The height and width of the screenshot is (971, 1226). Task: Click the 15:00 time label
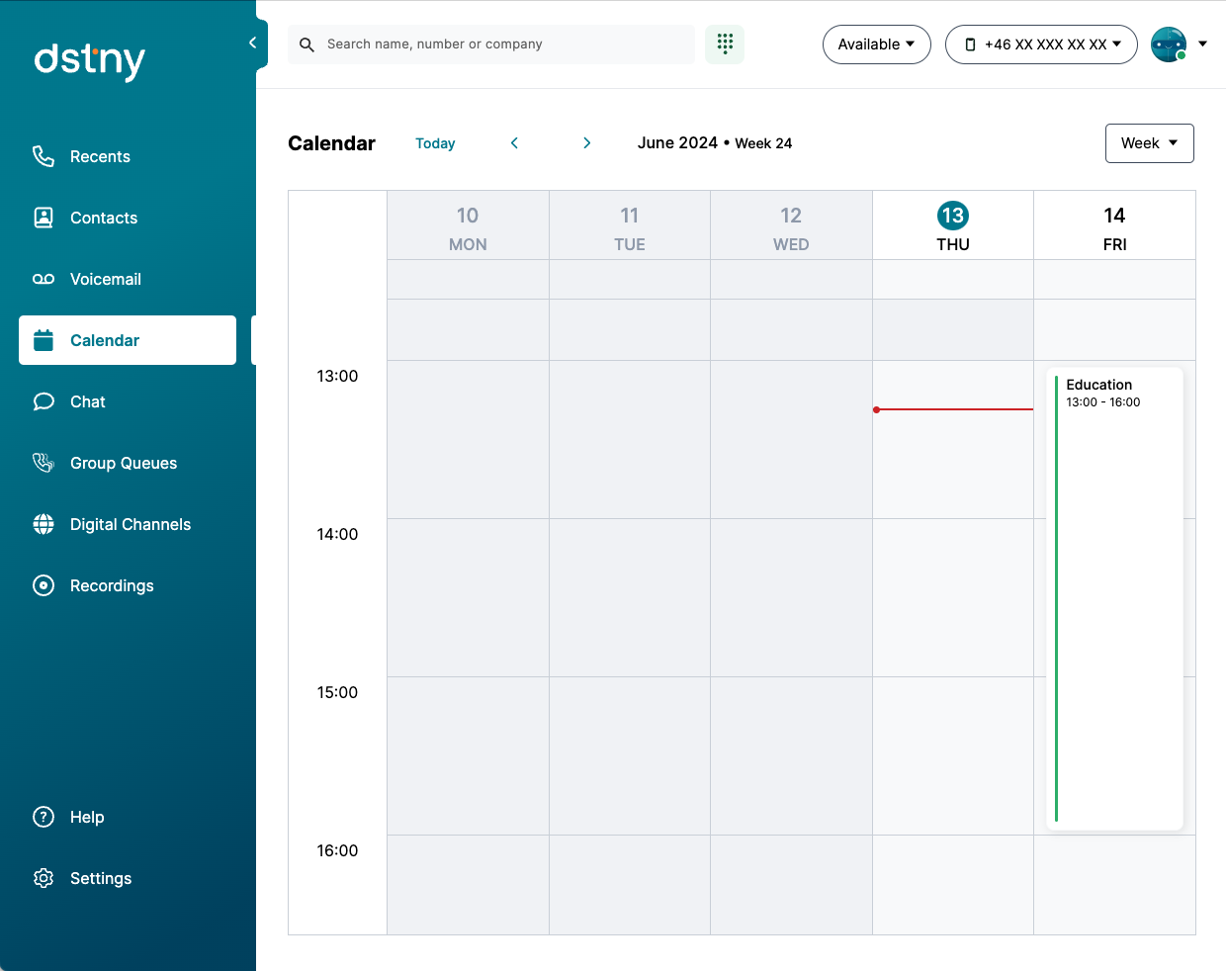point(337,692)
